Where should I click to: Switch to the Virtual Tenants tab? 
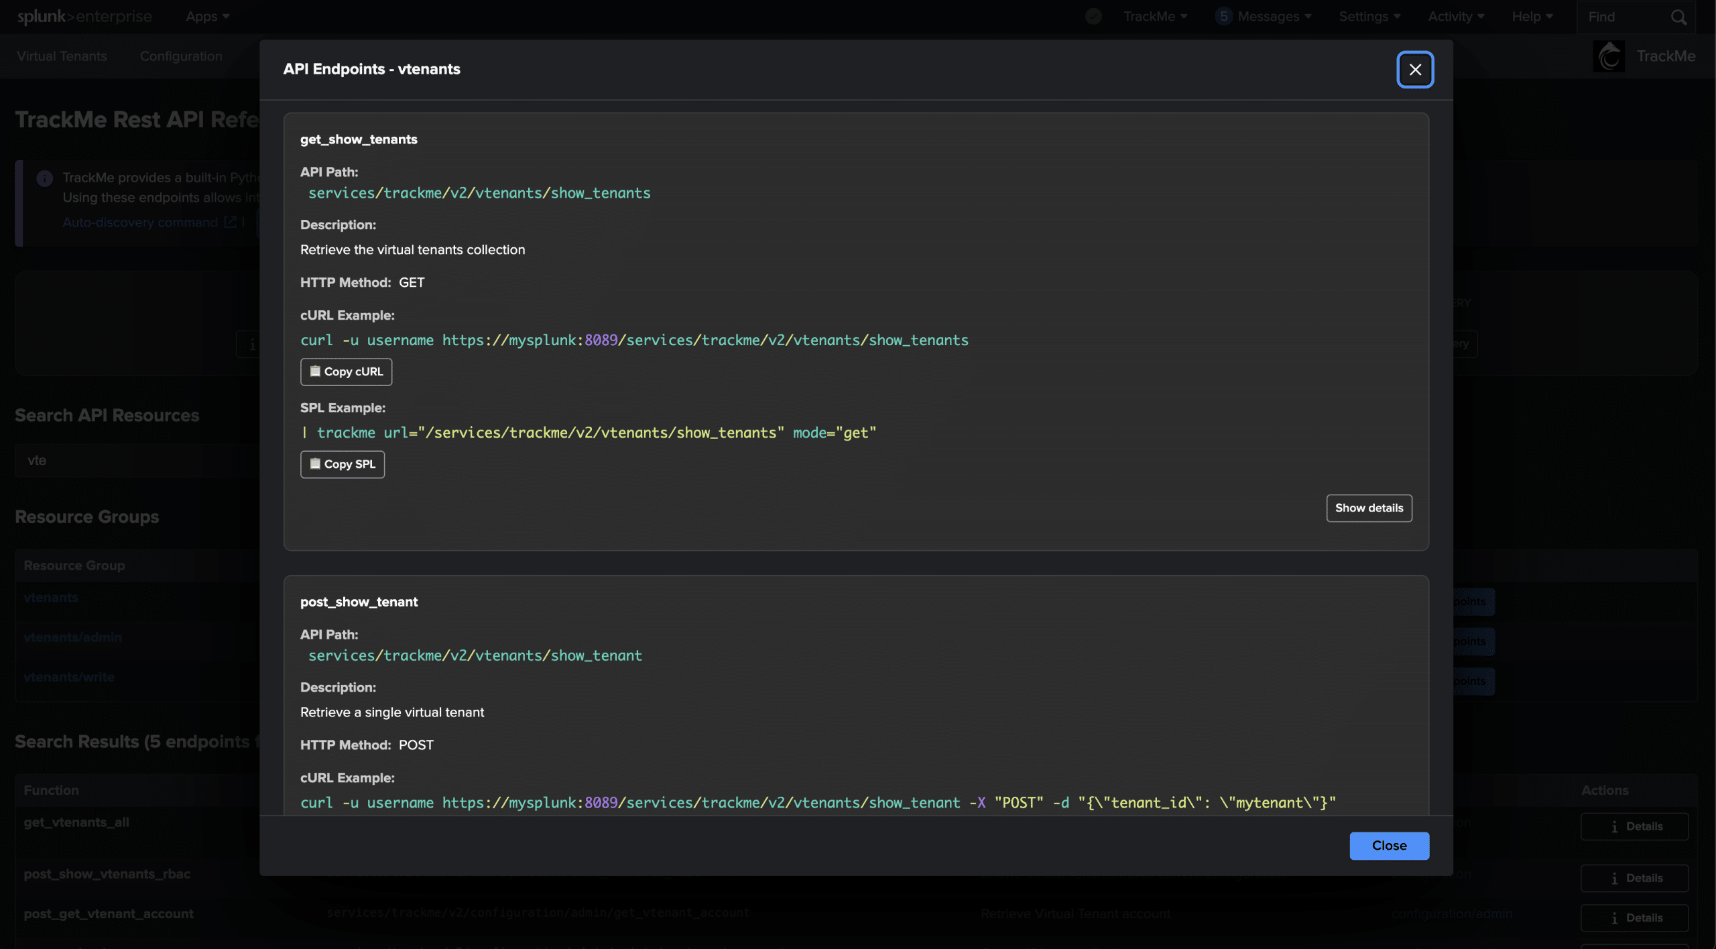coord(62,56)
